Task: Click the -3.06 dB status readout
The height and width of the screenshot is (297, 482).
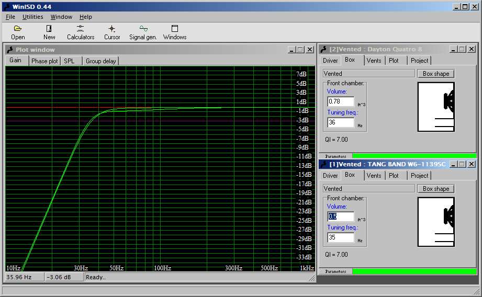Action: pyautogui.click(x=64, y=277)
